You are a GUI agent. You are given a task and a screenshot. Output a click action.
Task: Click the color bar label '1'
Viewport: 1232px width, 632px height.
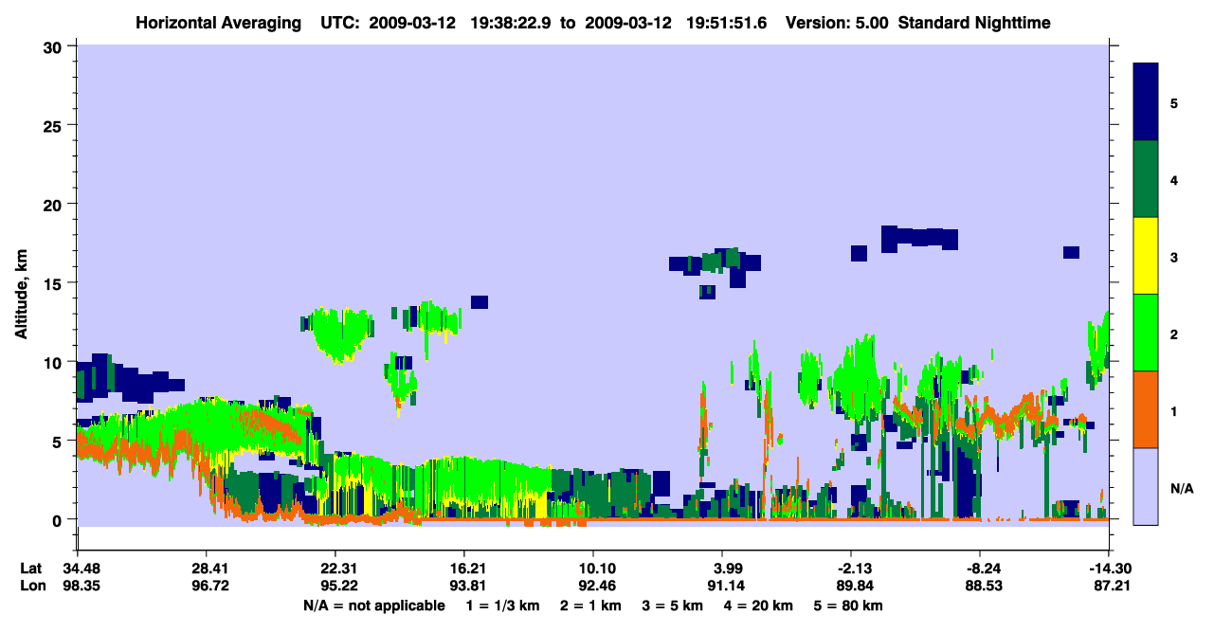tap(1174, 409)
